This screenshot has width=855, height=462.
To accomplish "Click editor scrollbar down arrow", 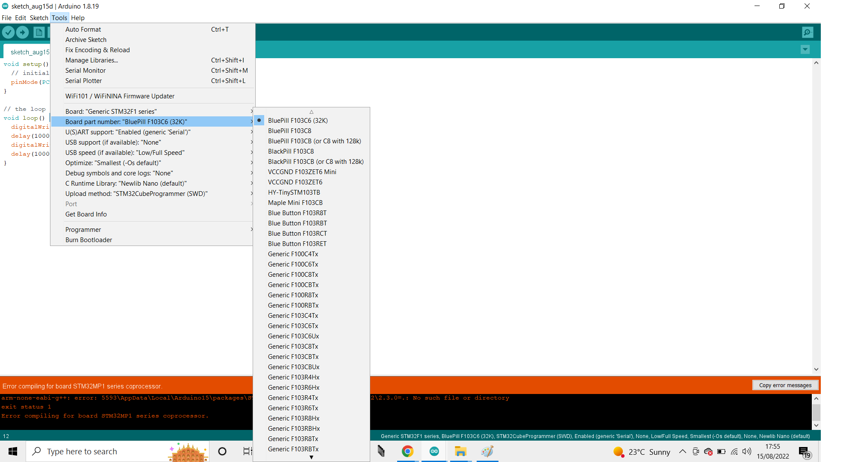I will coord(816,369).
